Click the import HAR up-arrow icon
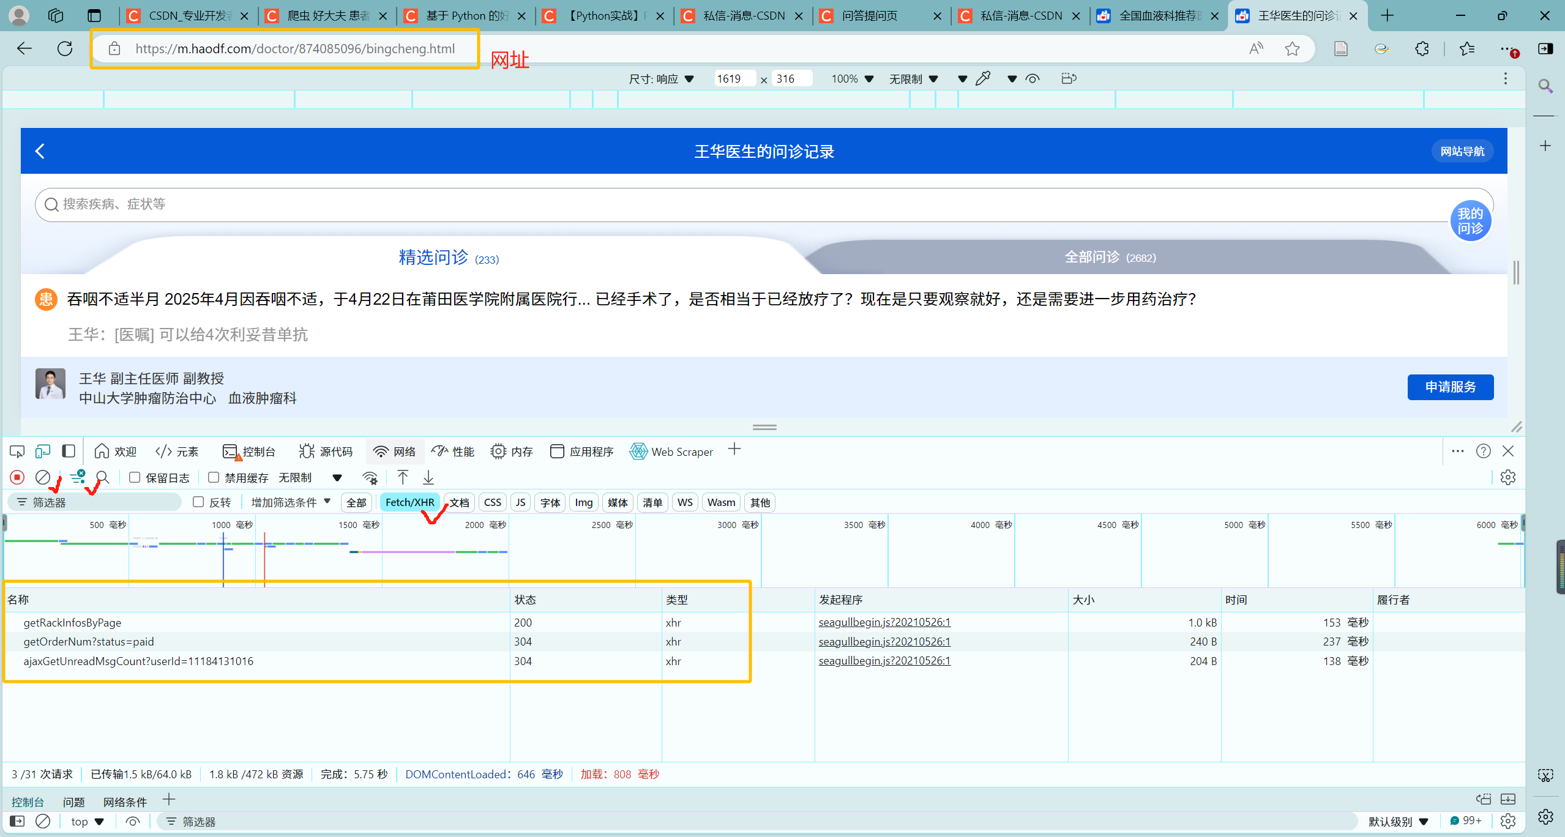 pos(403,477)
